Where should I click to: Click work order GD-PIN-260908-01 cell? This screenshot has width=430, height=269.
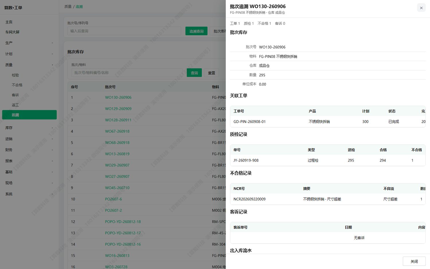(249, 122)
